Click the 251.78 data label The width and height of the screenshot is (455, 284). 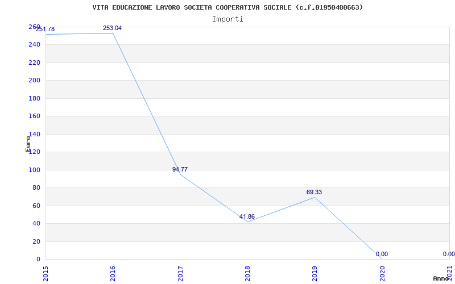pyautogui.click(x=45, y=30)
